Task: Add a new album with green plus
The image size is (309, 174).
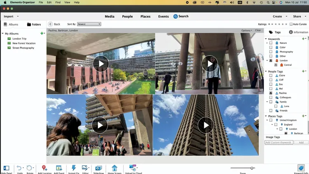Action: coord(42,33)
